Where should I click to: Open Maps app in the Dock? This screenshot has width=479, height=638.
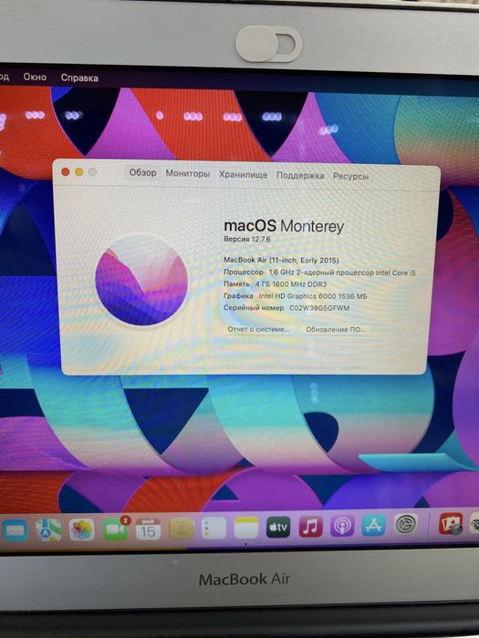pyautogui.click(x=48, y=530)
